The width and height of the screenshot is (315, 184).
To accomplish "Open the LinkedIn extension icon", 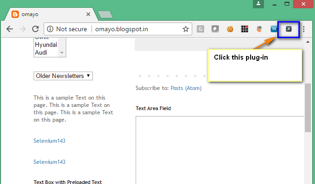I will [x=274, y=29].
